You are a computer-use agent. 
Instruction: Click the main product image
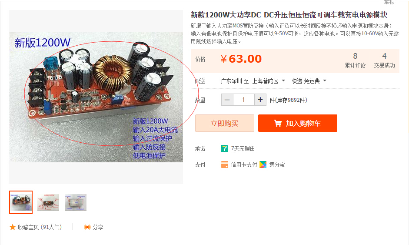[96, 97]
